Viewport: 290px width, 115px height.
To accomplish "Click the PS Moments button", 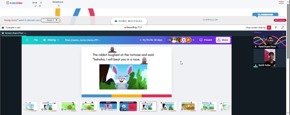I will [x=280, y=20].
